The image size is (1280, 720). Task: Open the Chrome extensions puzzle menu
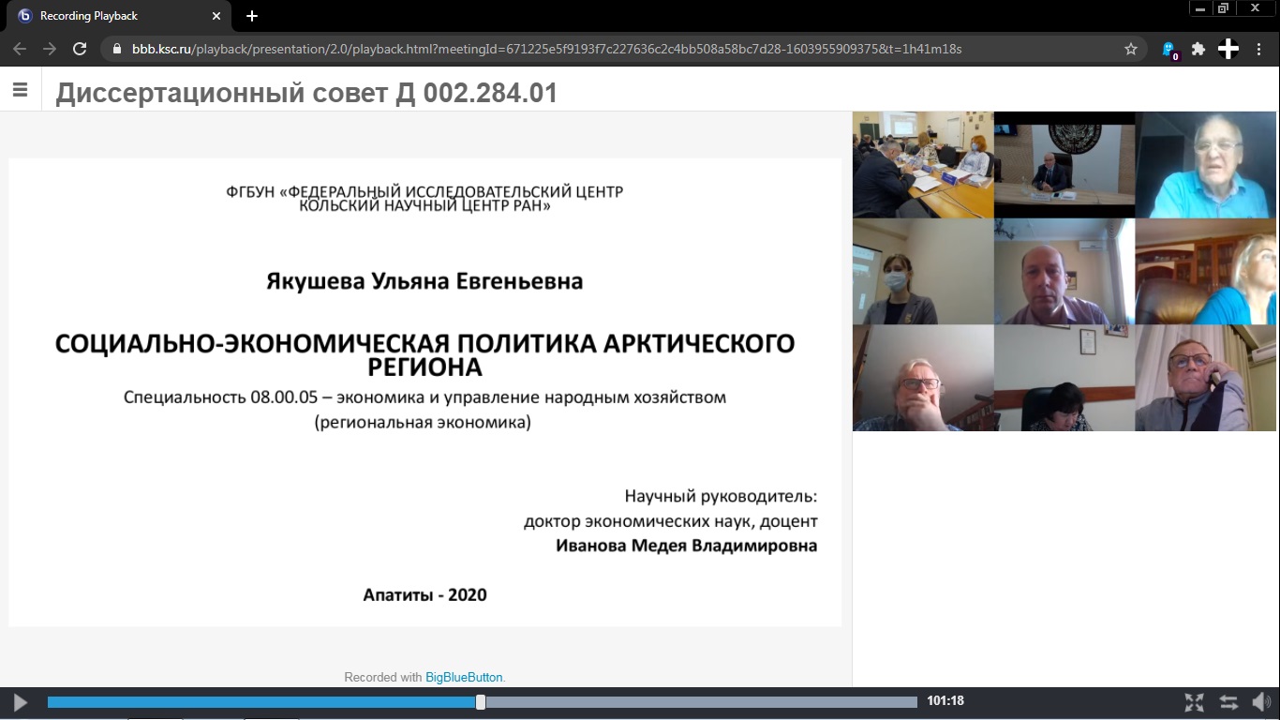pos(1198,49)
